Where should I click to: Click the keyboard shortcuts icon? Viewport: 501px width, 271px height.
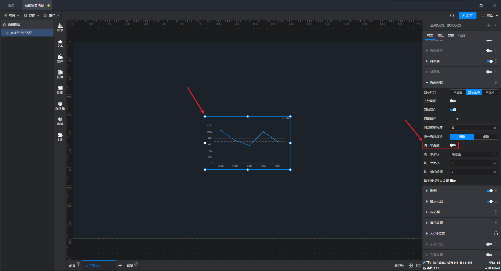point(419,266)
